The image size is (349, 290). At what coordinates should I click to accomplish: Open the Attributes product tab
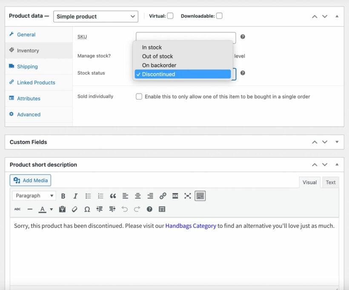(x=39, y=98)
